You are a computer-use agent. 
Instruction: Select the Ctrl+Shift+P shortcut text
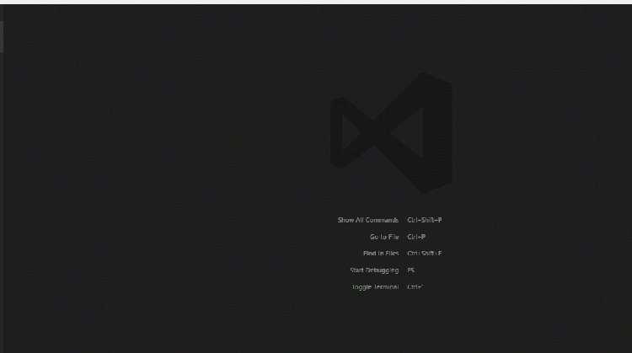[x=425, y=220]
